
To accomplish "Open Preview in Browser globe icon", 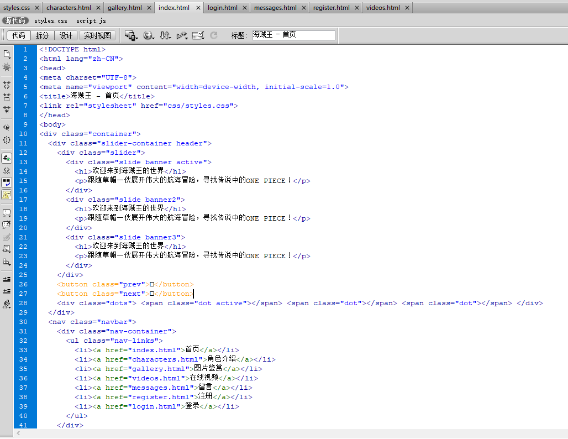I will pos(149,35).
